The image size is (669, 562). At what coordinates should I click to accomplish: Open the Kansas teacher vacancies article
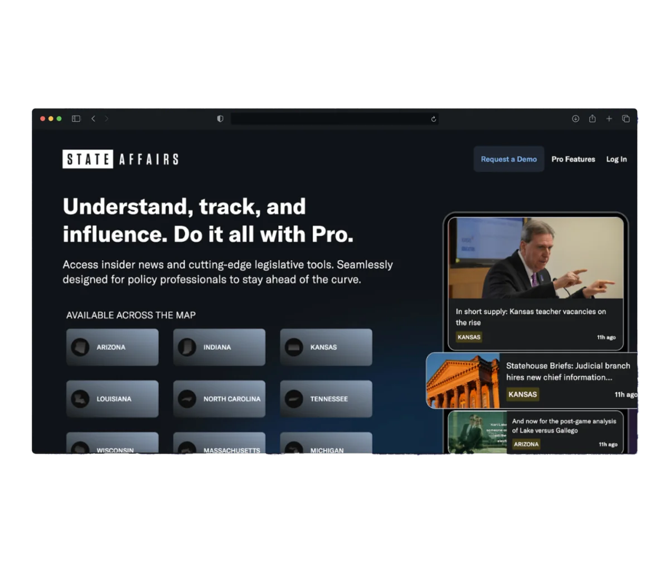point(530,317)
